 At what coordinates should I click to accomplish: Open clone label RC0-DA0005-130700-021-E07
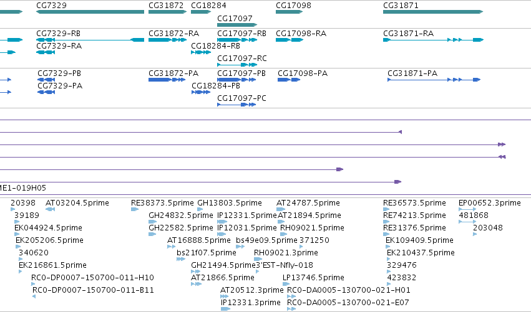348,303
